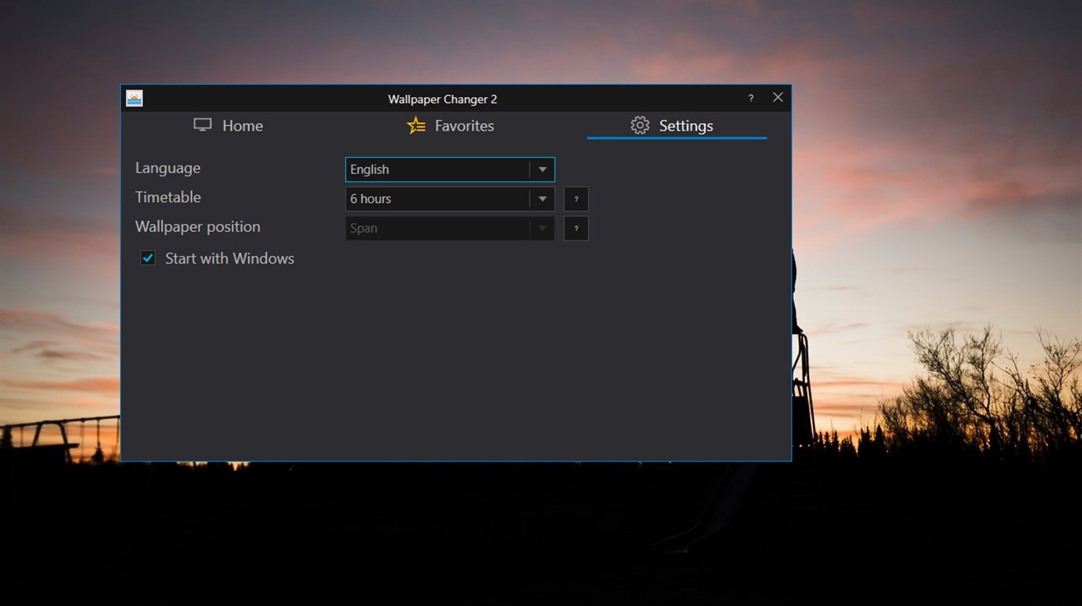The height and width of the screenshot is (606, 1082).
Task: Click the English value in the Language field
Action: point(370,169)
